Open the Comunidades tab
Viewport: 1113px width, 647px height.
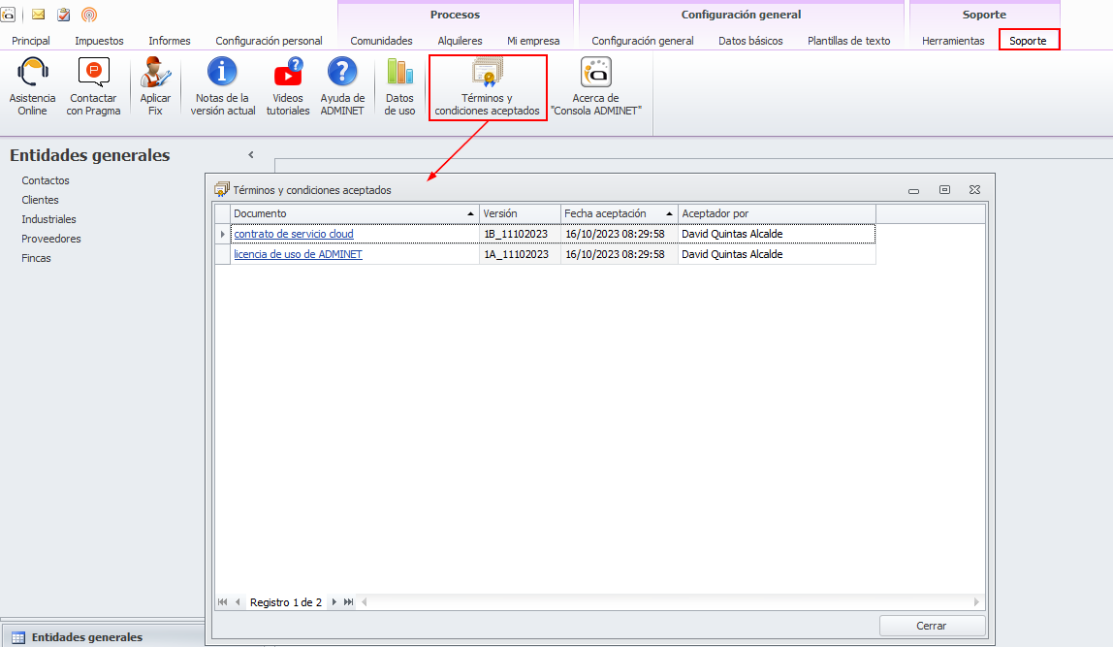click(x=381, y=41)
